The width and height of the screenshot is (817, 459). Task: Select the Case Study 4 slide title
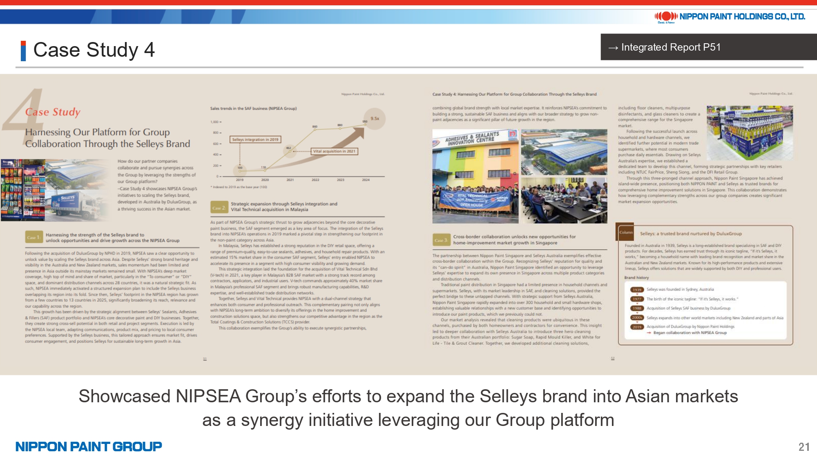94,50
